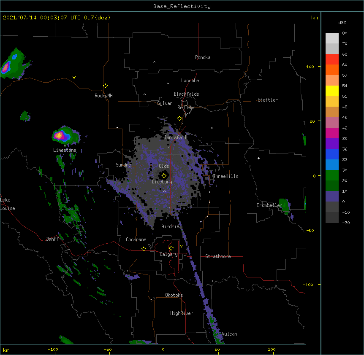Click the Ponoka city label
Image resolution: width=364 pixels, height=355 pixels.
[x=203, y=57]
